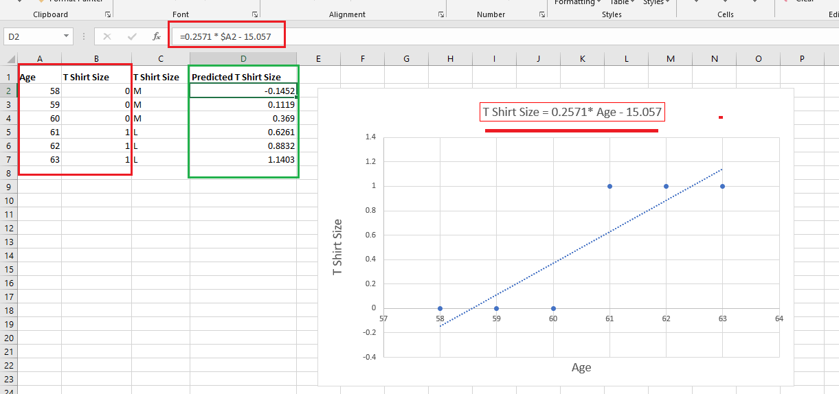This screenshot has height=394, width=839.
Task: Select column D header
Action: pyautogui.click(x=243, y=59)
